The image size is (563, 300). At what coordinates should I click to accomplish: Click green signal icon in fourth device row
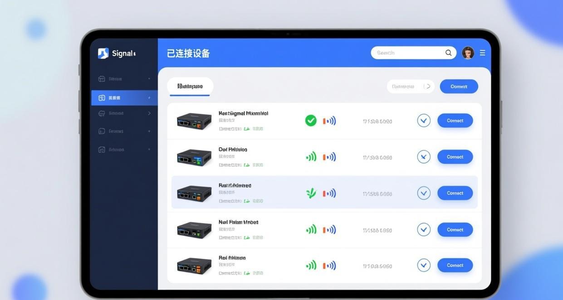(x=311, y=230)
